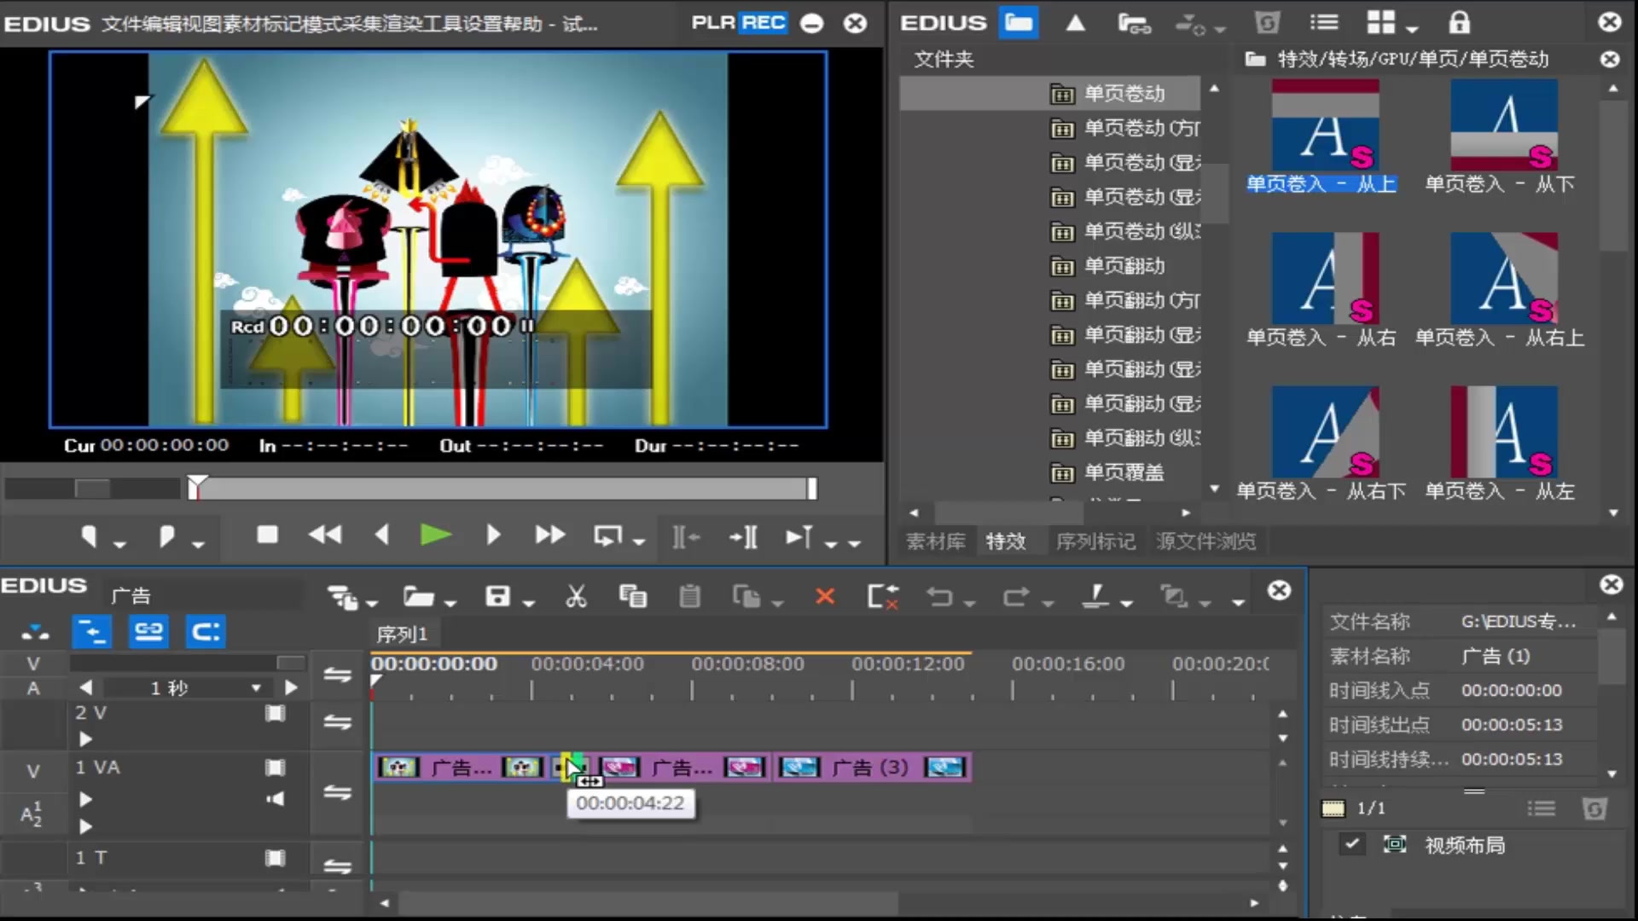Toggle the ripple mode button
This screenshot has height=921, width=1638.
tap(206, 632)
